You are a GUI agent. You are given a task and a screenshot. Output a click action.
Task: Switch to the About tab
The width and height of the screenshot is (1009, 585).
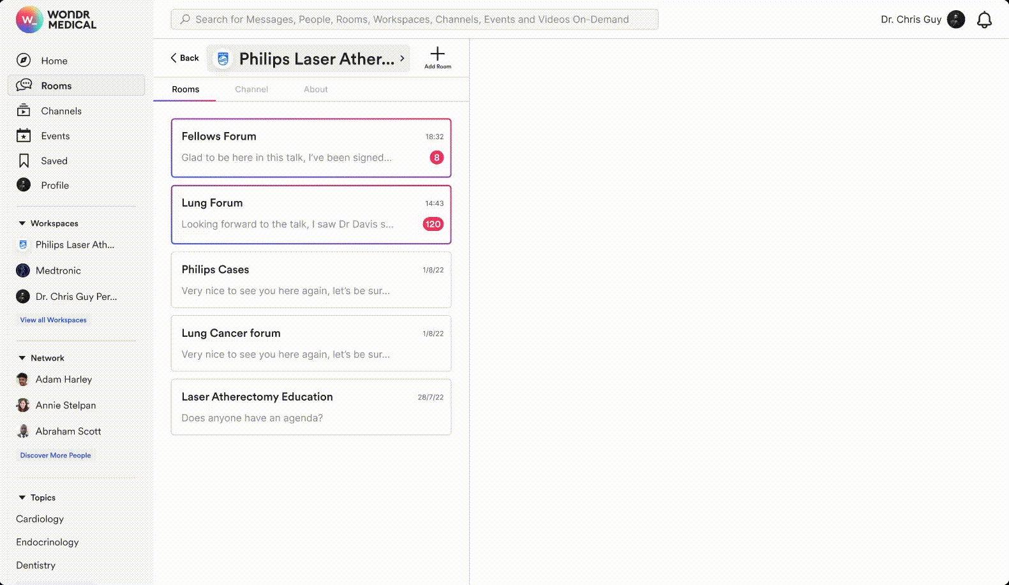[x=315, y=89]
